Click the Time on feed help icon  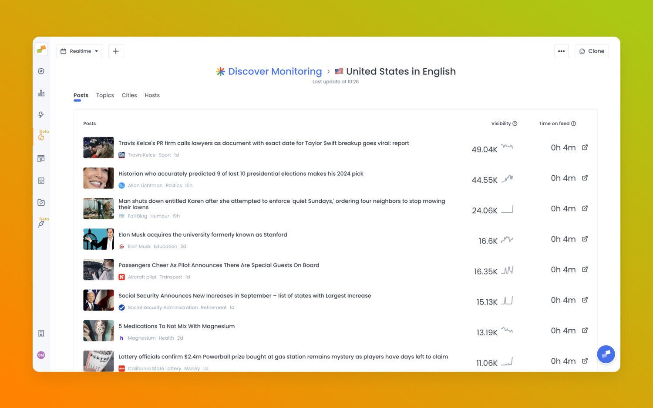pyautogui.click(x=574, y=124)
